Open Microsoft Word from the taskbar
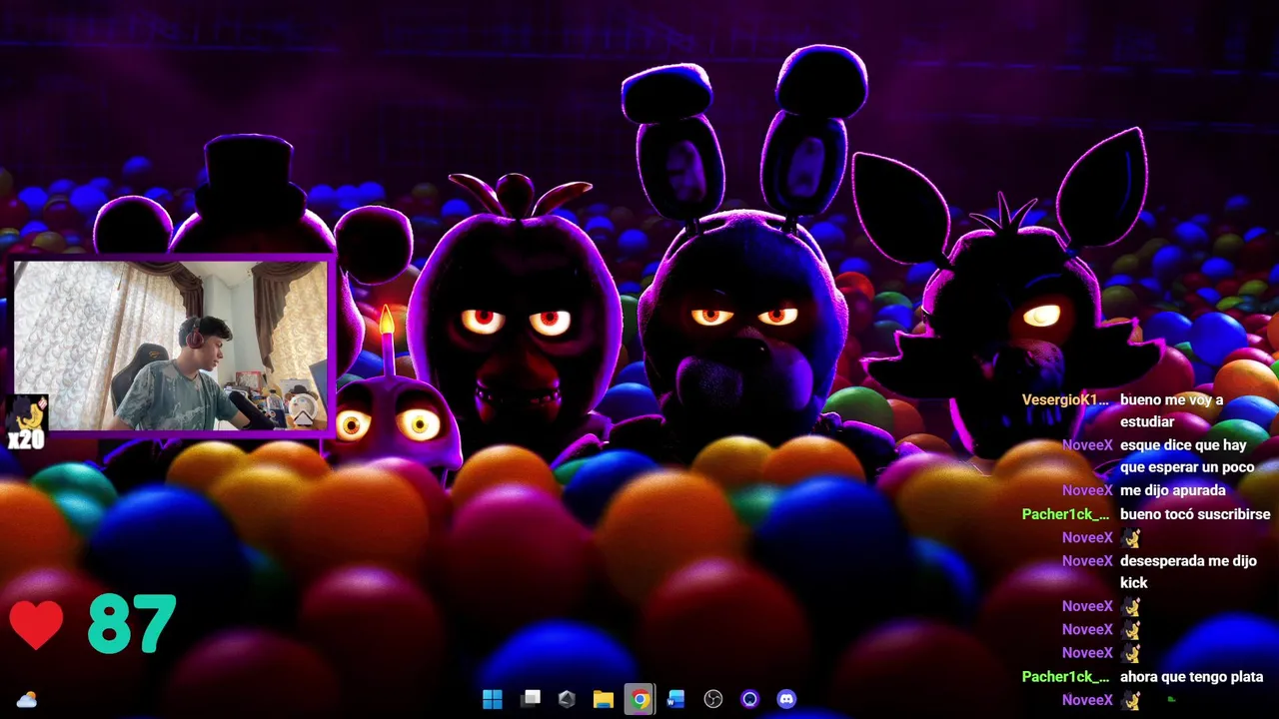Screen dimensions: 1279x719 coord(675,699)
